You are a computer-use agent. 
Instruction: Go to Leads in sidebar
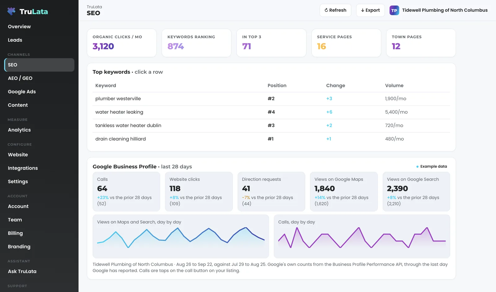[39, 40]
